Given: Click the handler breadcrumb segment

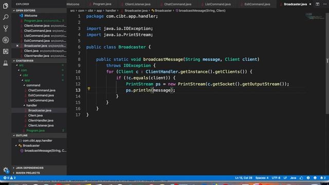Looking at the screenshot, I should pyautogui.click(x=111, y=10).
